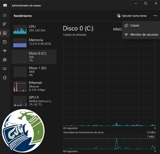Screen dimensions: 160x154
Task: Click Disco 0 (C:) SSD item
Action: tap(34, 57)
